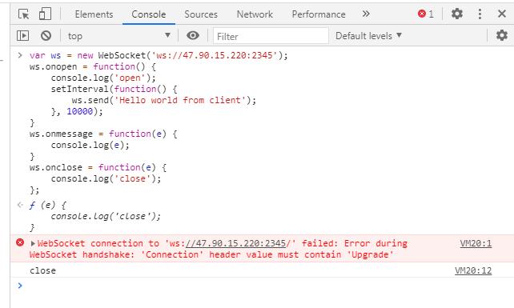Show the console sidebar panel
The width and height of the screenshot is (514, 308).
pyautogui.click(x=22, y=35)
